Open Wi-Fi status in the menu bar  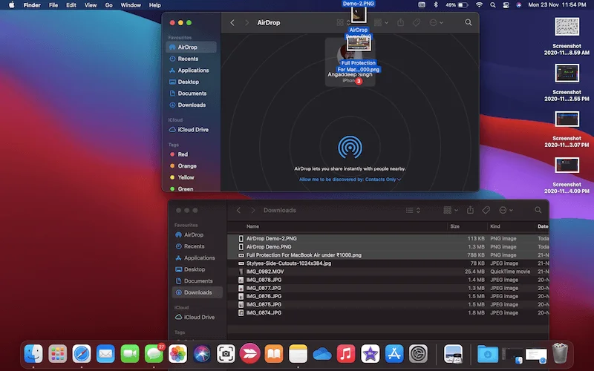coord(479,5)
